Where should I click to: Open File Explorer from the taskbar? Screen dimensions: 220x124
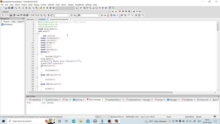(x=81, y=121)
